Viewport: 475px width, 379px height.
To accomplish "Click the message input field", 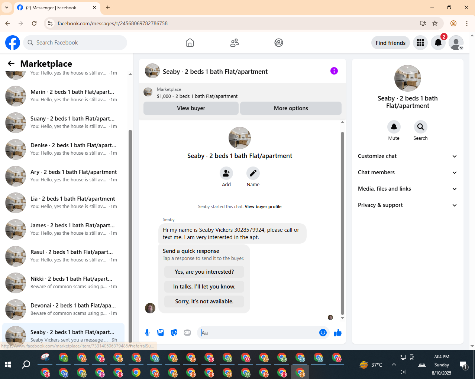I will coord(258,333).
